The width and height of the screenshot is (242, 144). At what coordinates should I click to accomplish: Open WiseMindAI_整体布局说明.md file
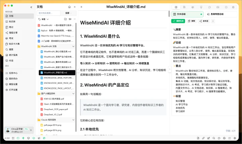tap(57, 62)
